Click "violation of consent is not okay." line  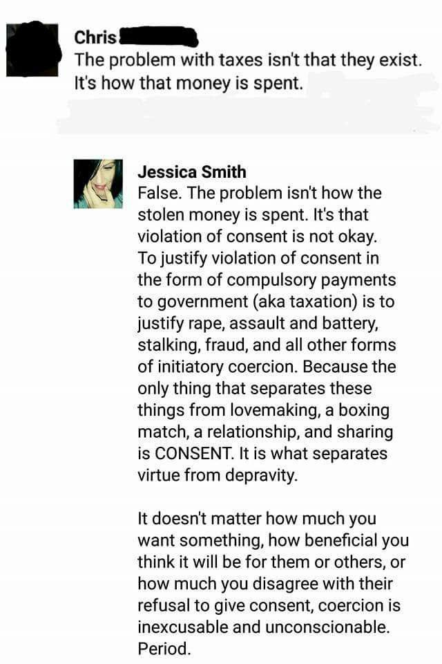257,237
